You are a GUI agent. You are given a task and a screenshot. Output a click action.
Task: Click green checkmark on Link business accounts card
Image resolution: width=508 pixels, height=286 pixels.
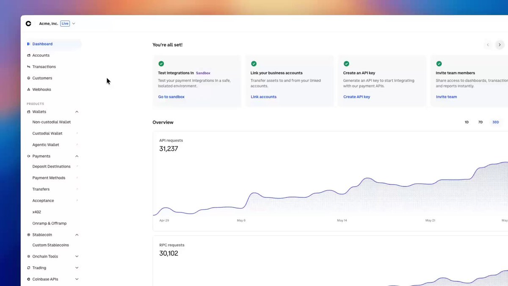pyautogui.click(x=254, y=64)
